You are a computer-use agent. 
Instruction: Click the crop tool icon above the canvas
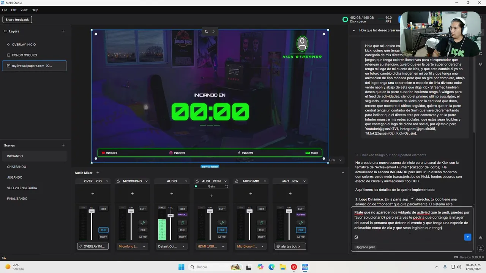[206, 31]
